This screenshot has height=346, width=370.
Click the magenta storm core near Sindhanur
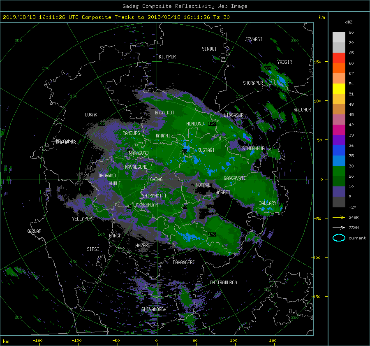coord(247,138)
